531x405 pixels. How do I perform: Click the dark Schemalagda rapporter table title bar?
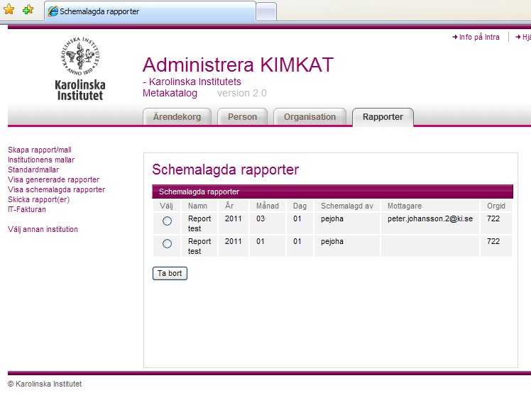click(332, 192)
